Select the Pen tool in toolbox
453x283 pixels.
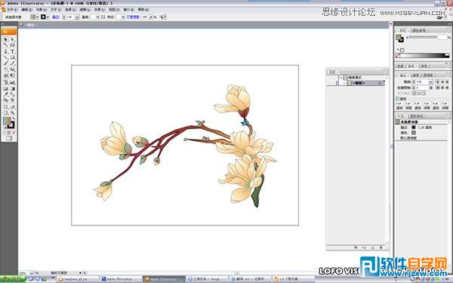click(x=6, y=51)
